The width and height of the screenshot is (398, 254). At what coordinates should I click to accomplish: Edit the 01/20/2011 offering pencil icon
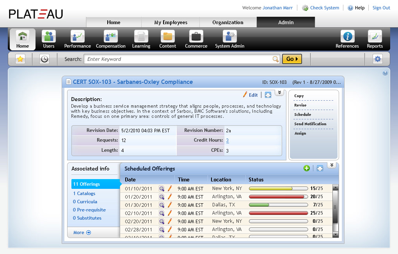170,197
